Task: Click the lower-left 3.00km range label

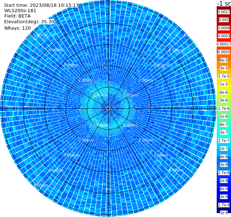Action: click(x=71, y=155)
